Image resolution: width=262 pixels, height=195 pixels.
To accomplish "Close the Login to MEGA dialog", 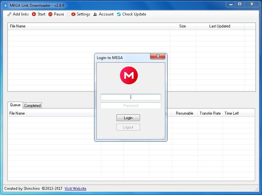I will 158,56.
